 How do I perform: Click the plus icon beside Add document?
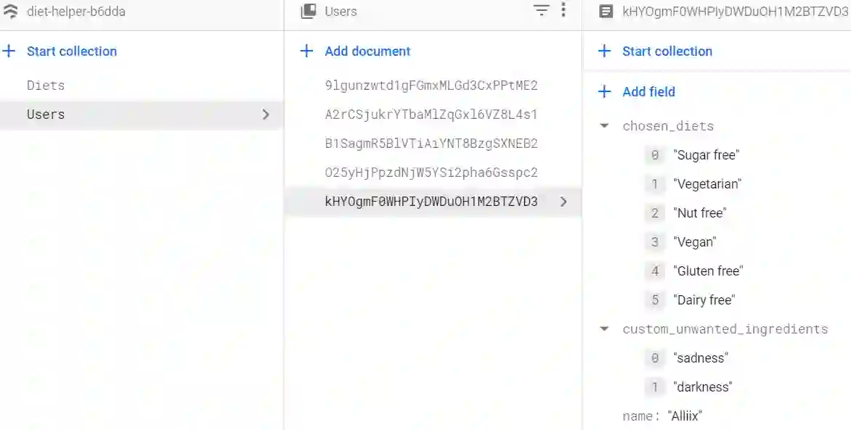(x=306, y=51)
